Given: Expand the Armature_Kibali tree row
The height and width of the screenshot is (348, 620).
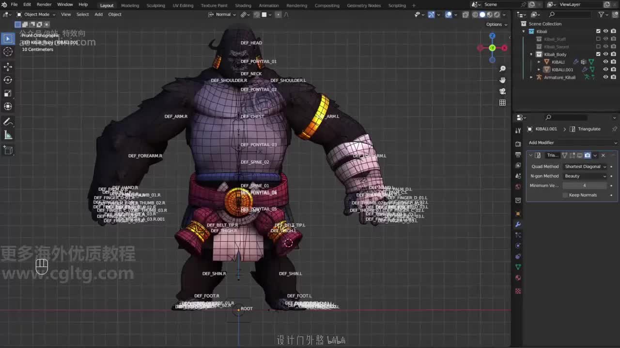Looking at the screenshot, I should click(x=531, y=77).
